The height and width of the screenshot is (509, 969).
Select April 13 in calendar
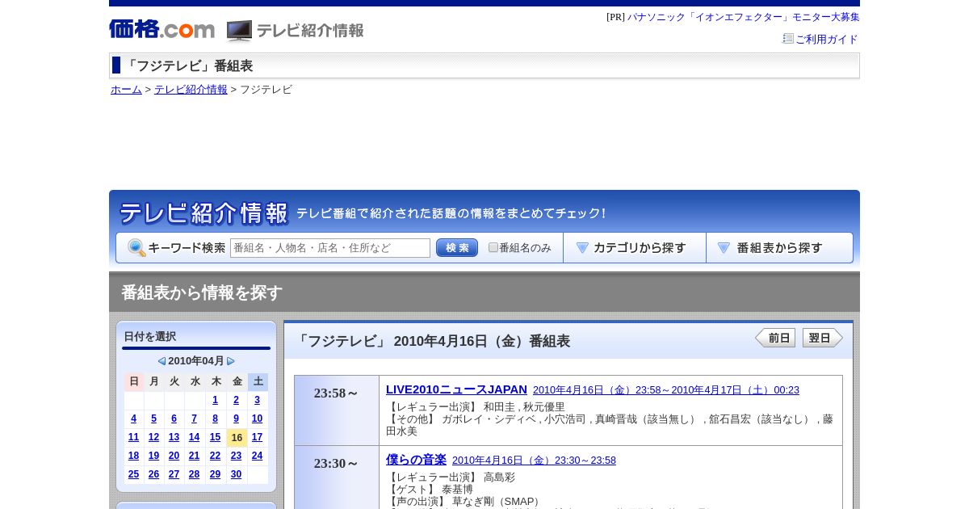click(174, 437)
